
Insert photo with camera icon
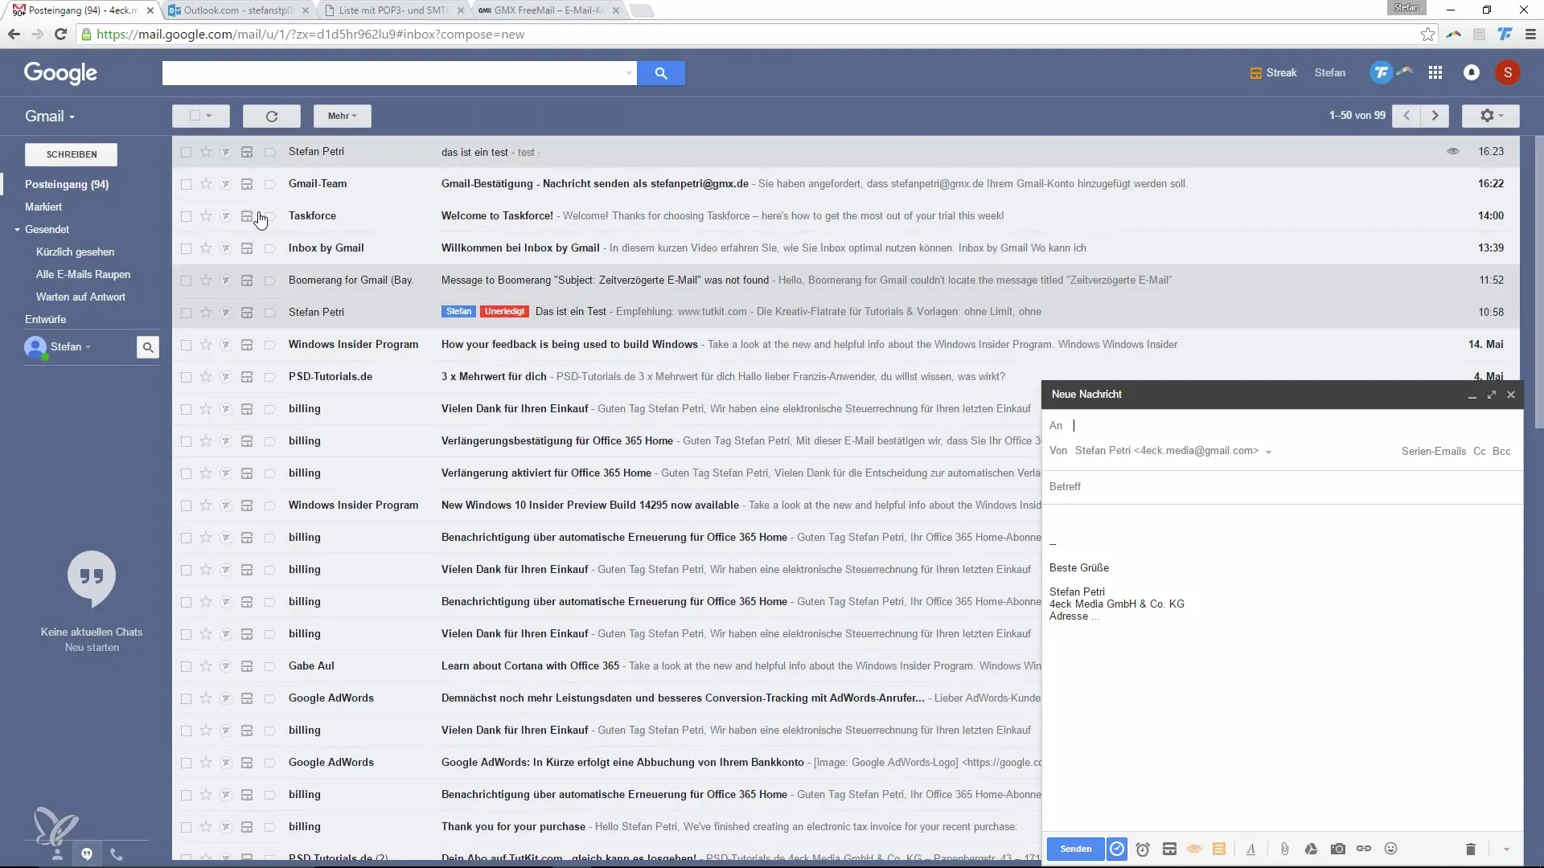[1337, 850]
